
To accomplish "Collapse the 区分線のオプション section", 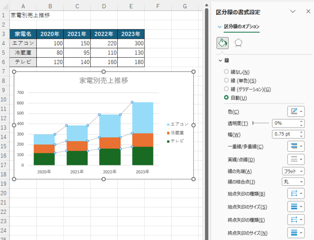I will pyautogui.click(x=220, y=27).
